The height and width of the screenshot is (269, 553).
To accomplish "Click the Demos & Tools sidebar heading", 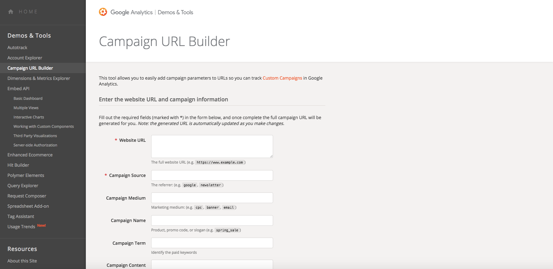I will click(29, 35).
